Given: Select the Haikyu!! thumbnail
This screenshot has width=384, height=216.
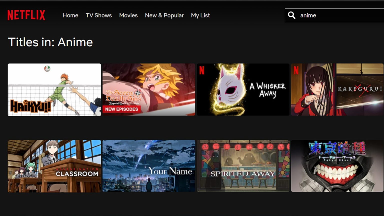Looking at the screenshot, I should coord(54,90).
